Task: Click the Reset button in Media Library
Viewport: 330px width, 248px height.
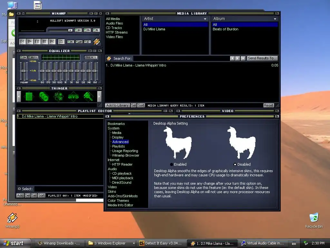Action: pos(268,105)
